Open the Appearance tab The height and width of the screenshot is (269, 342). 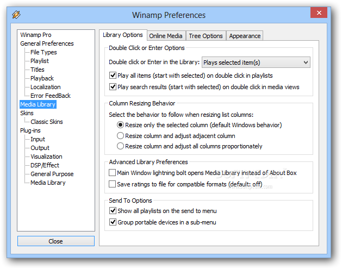245,36
